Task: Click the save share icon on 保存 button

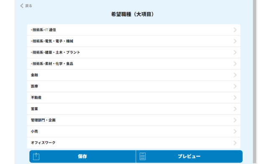Action: 36,156
